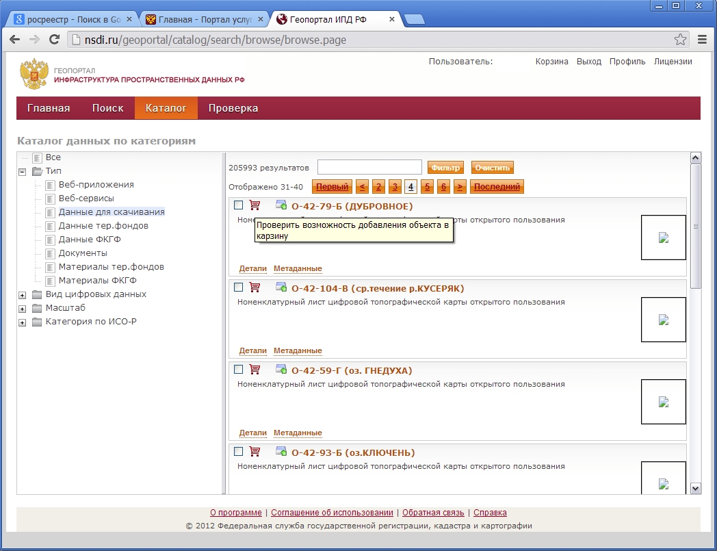Click the cart icon for O-42-79-Б (ДУБРОВНОЕ)
This screenshot has width=717, height=551.
tap(255, 205)
